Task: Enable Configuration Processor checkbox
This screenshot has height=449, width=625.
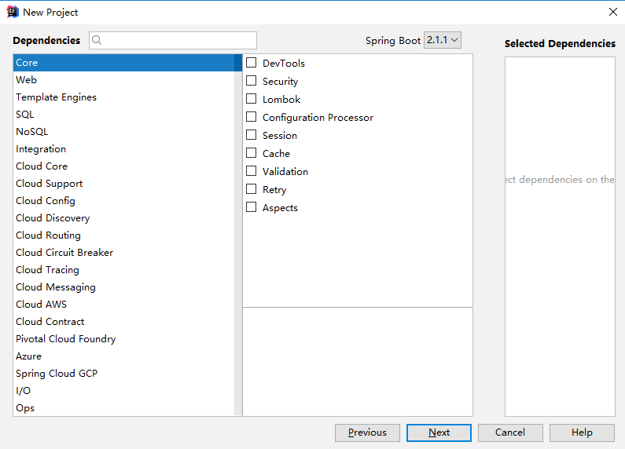Action: [251, 117]
